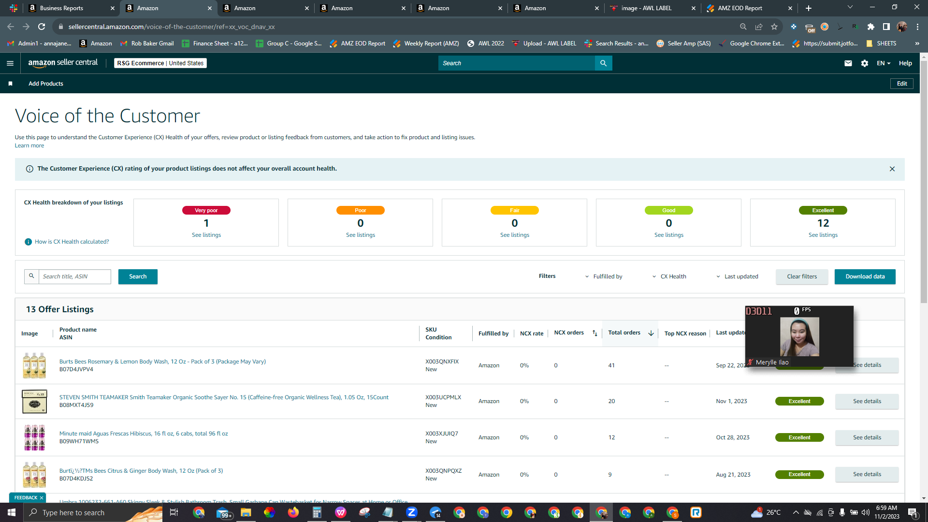Image resolution: width=928 pixels, height=522 pixels.
Task: Sort by NCX orders arrows
Action: pyautogui.click(x=595, y=333)
